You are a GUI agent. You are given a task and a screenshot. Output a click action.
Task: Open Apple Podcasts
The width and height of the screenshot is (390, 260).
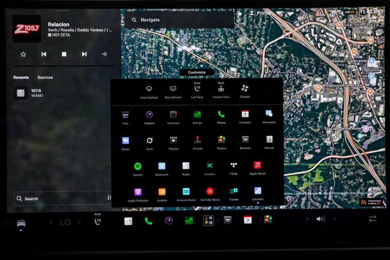coord(138,195)
